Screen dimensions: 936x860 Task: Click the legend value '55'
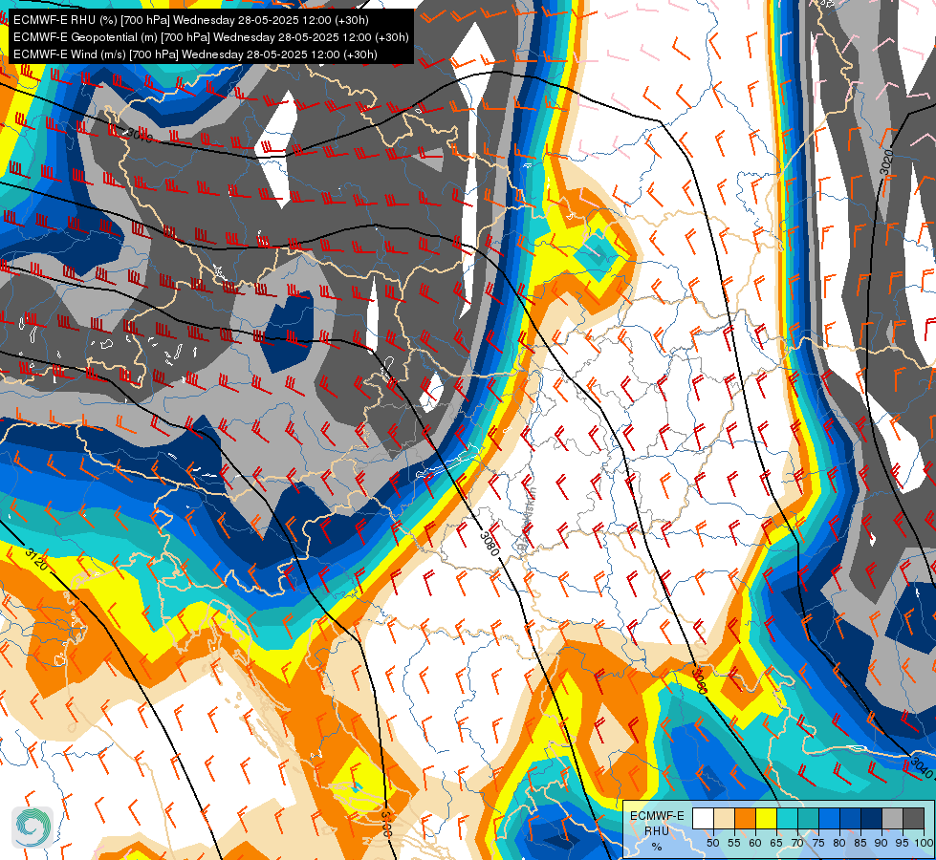point(733,843)
